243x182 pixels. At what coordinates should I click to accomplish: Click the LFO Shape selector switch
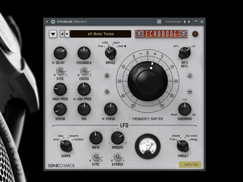pos(66,146)
